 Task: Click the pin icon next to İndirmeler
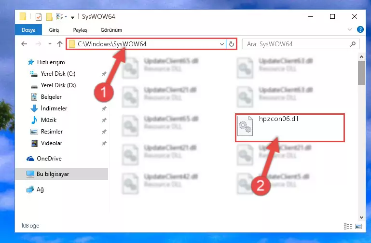pyautogui.click(x=104, y=109)
